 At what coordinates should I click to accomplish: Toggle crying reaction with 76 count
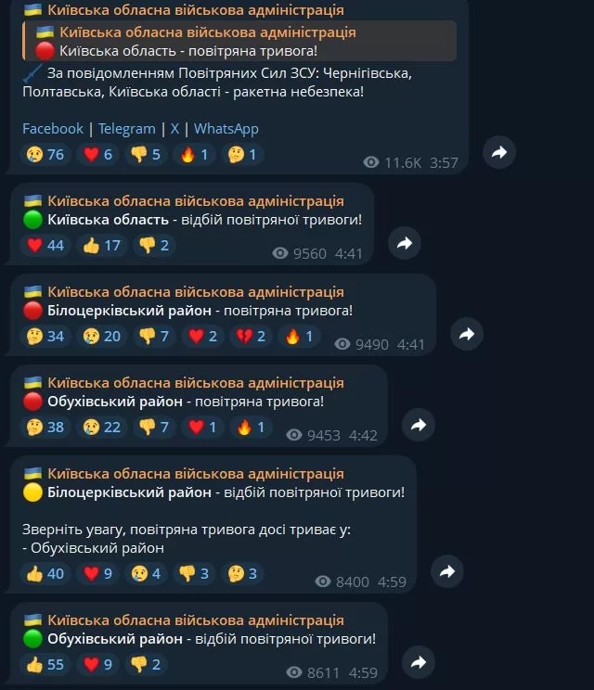(45, 155)
